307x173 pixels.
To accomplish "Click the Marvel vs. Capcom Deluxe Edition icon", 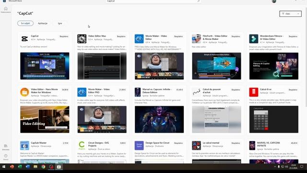I will (x=138, y=92).
